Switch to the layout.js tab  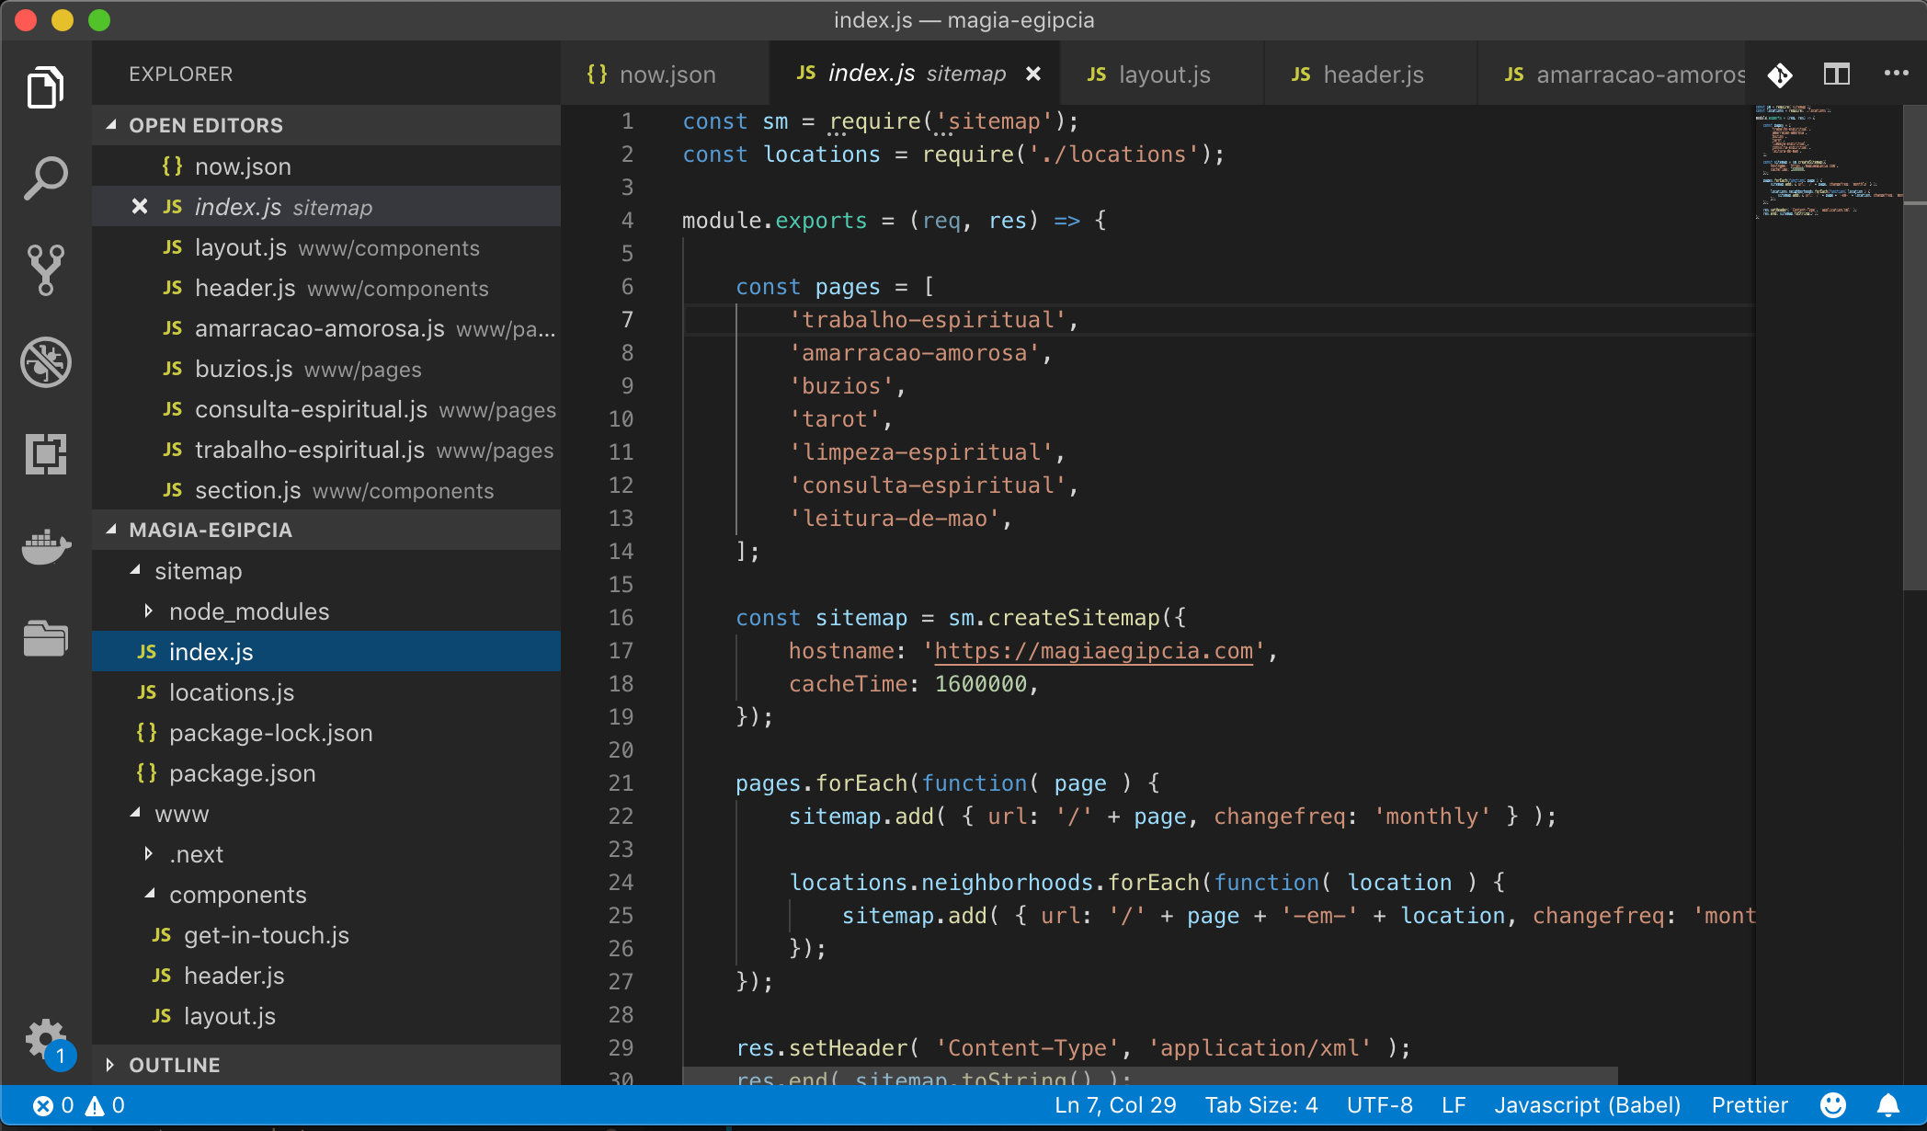point(1162,74)
